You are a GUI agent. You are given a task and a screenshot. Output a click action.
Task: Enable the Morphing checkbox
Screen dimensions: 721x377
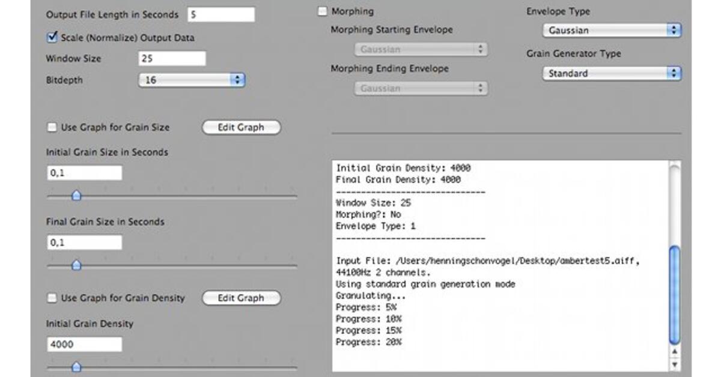click(321, 11)
